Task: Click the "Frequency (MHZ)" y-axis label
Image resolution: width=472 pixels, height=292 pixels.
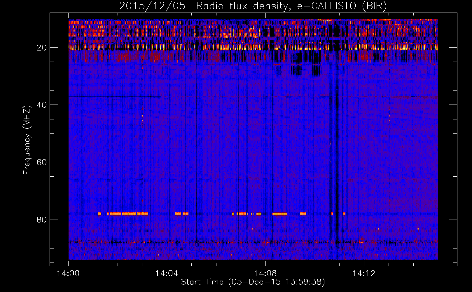Action: point(27,140)
